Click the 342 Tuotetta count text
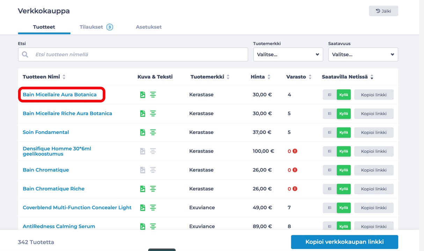The width and height of the screenshot is (424, 251). (x=36, y=242)
